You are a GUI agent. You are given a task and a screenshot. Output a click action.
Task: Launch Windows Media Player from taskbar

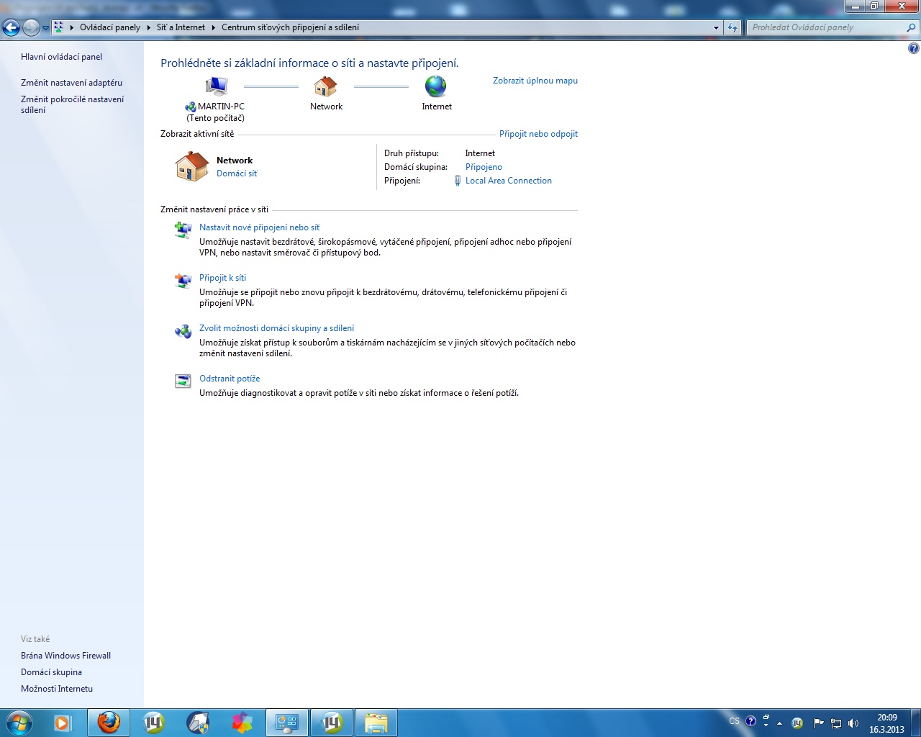click(x=63, y=723)
